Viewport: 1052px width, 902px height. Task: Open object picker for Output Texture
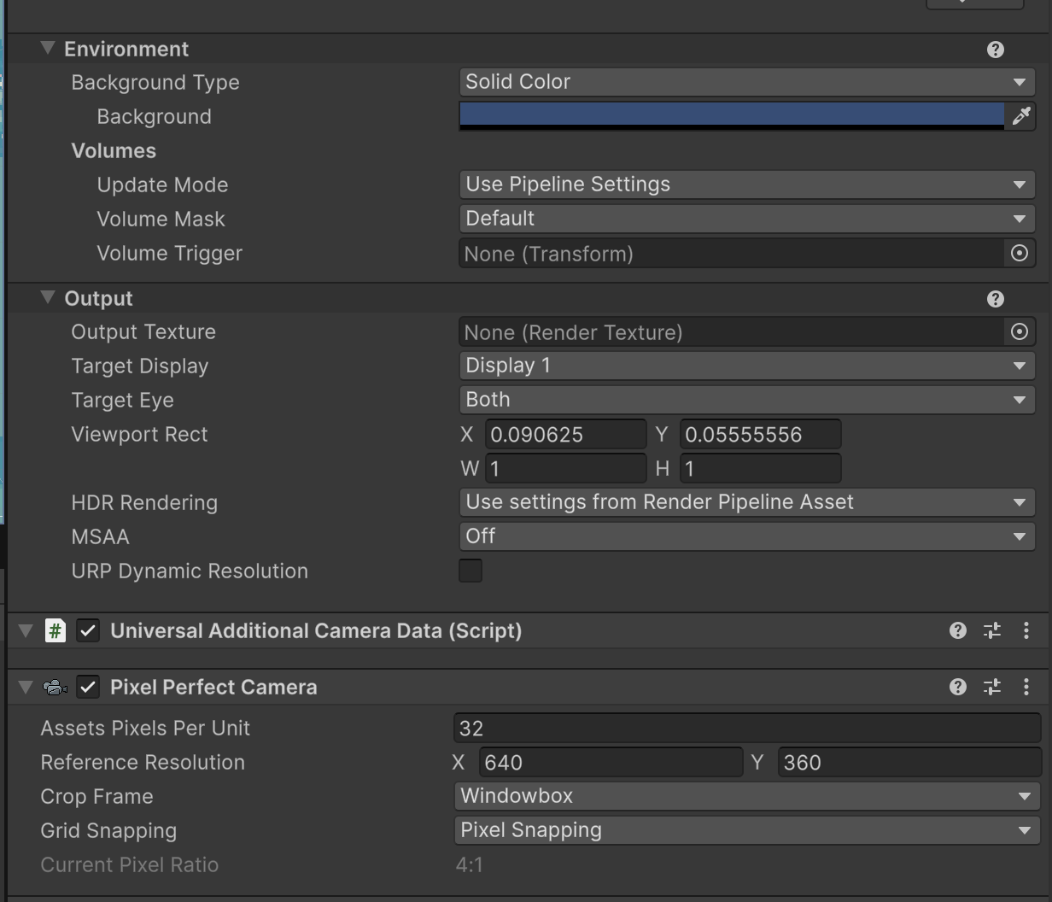tap(1019, 332)
